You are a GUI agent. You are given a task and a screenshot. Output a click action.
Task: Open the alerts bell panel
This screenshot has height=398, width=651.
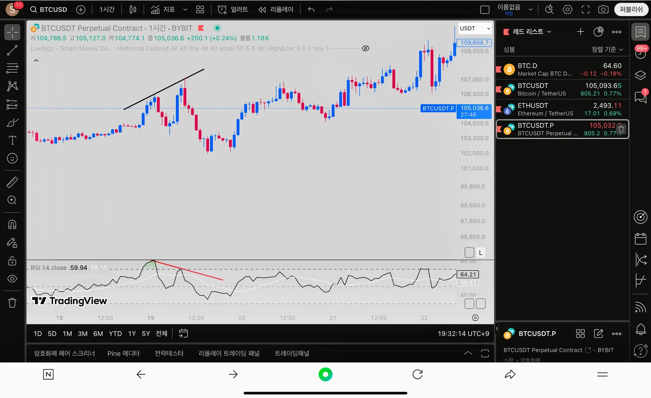click(641, 329)
